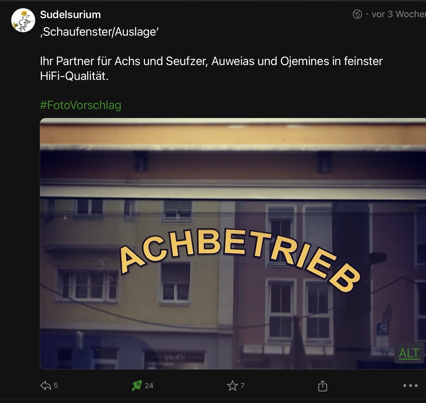Click the reply count 5
The image size is (426, 403).
pos(56,385)
